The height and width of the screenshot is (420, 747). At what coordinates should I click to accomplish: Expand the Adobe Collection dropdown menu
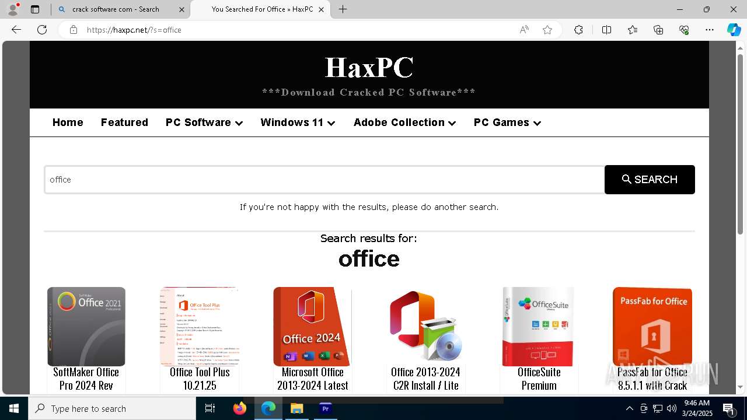[x=404, y=123]
